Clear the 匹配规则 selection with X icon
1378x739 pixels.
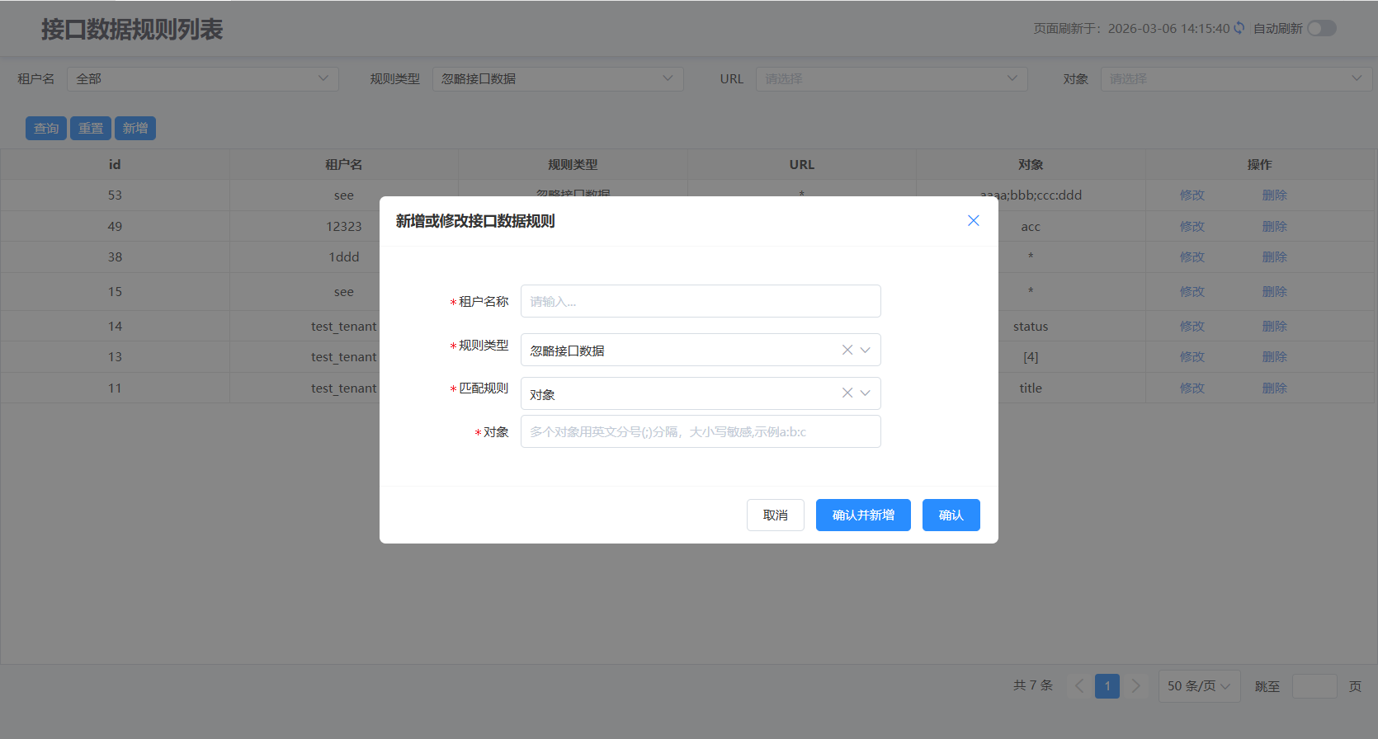click(x=847, y=393)
